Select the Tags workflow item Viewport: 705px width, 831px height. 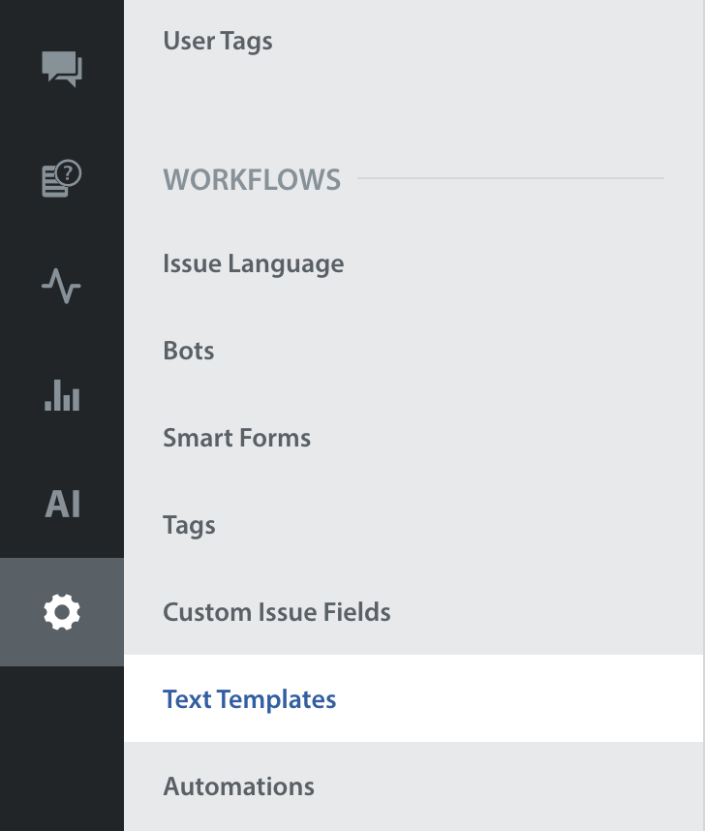tap(189, 525)
